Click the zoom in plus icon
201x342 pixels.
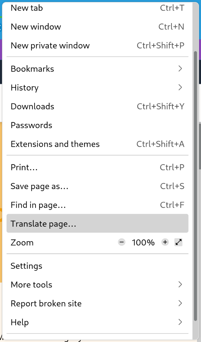(x=165, y=242)
